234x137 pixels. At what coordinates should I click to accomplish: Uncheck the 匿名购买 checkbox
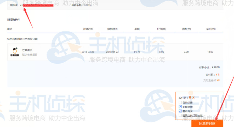tap(180, 111)
